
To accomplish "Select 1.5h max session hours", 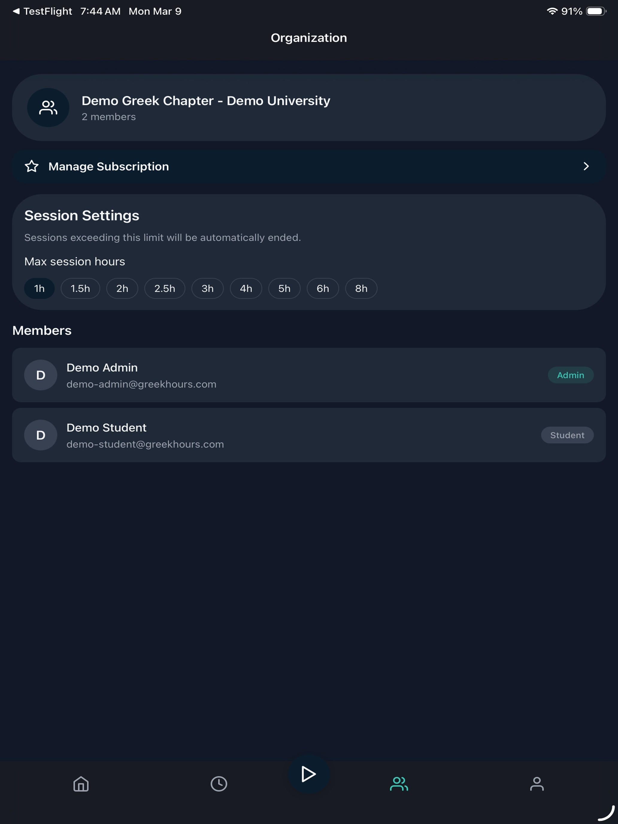I will pos(81,288).
